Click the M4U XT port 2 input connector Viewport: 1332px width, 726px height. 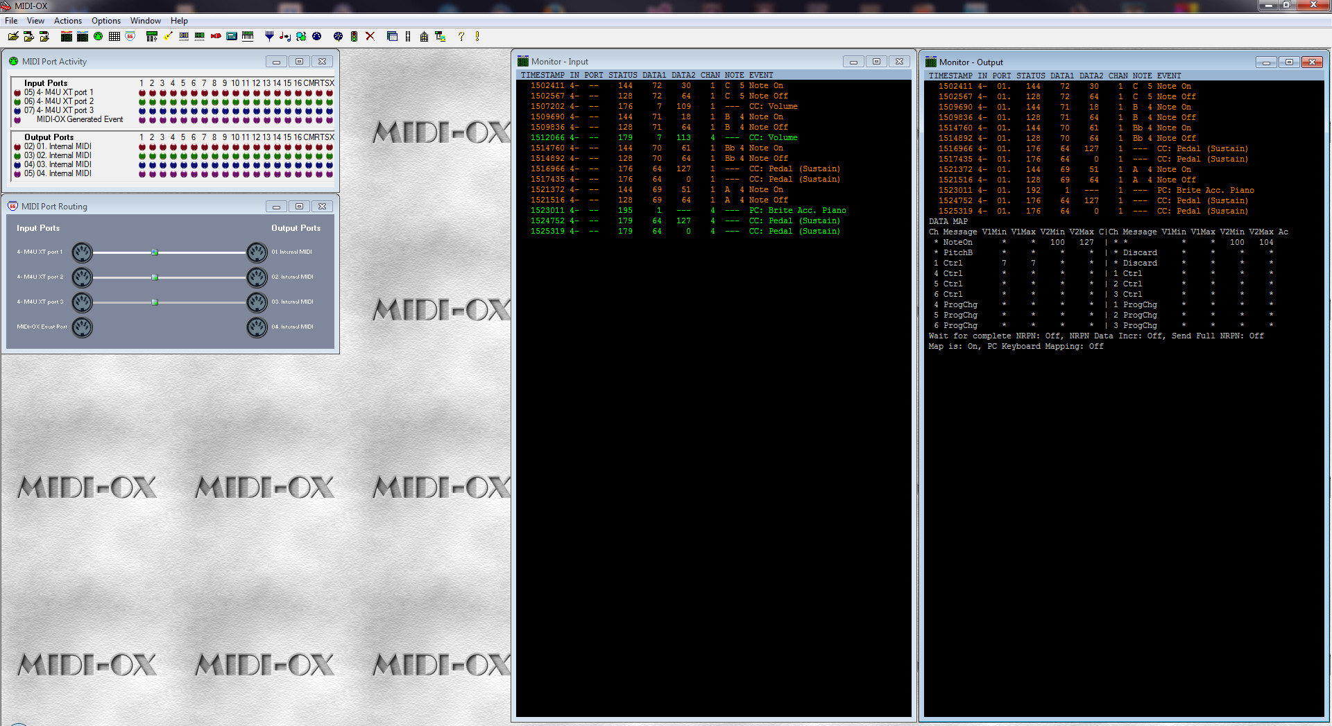pyautogui.click(x=82, y=277)
